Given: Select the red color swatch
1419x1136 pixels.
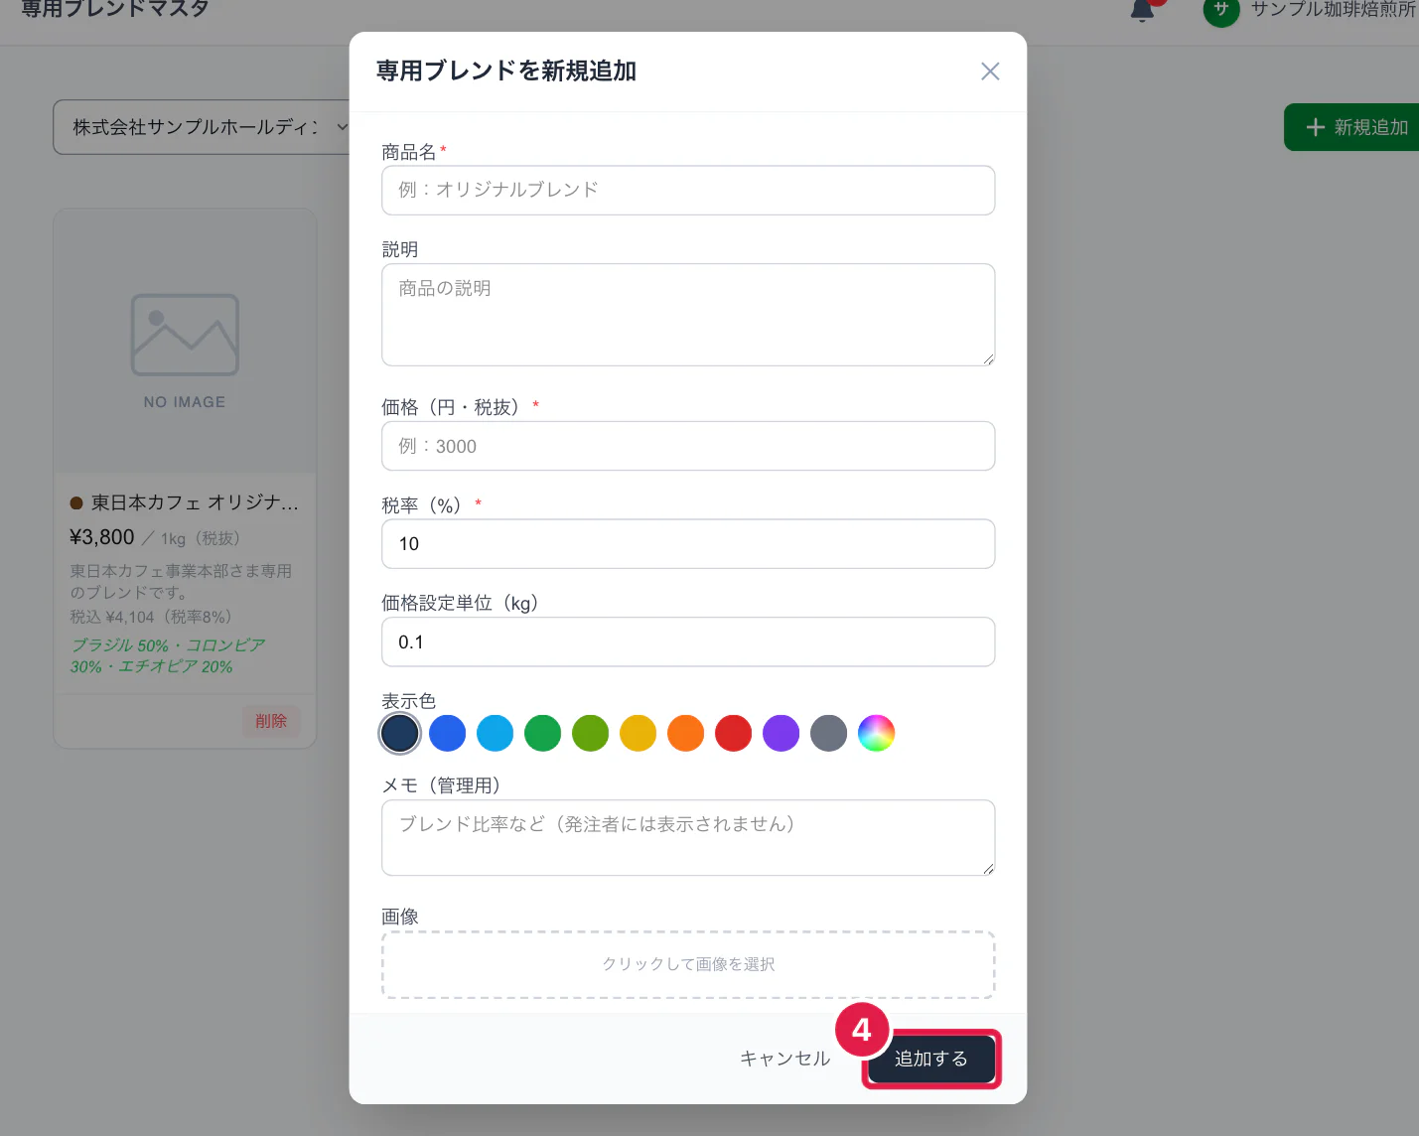Looking at the screenshot, I should point(734,733).
